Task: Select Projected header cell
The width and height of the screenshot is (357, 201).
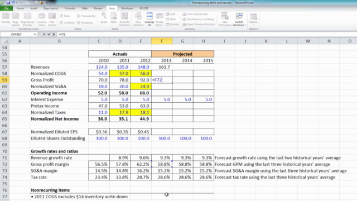Action: pos(182,54)
